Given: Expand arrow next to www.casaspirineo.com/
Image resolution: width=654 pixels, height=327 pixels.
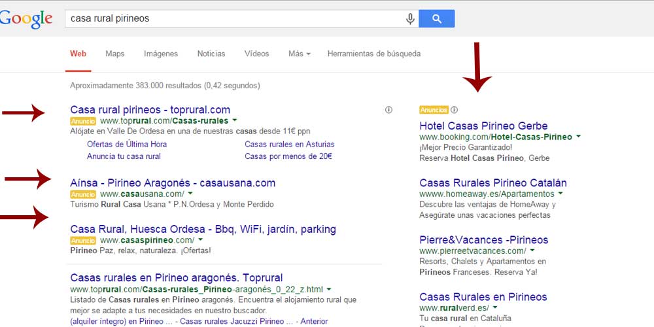Looking at the screenshot, I should click(200, 240).
